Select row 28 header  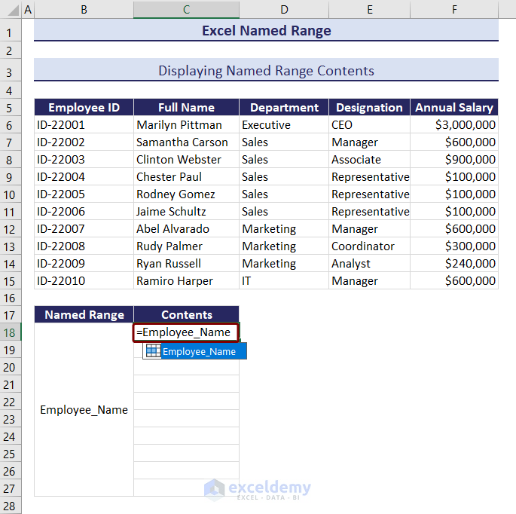[10, 506]
